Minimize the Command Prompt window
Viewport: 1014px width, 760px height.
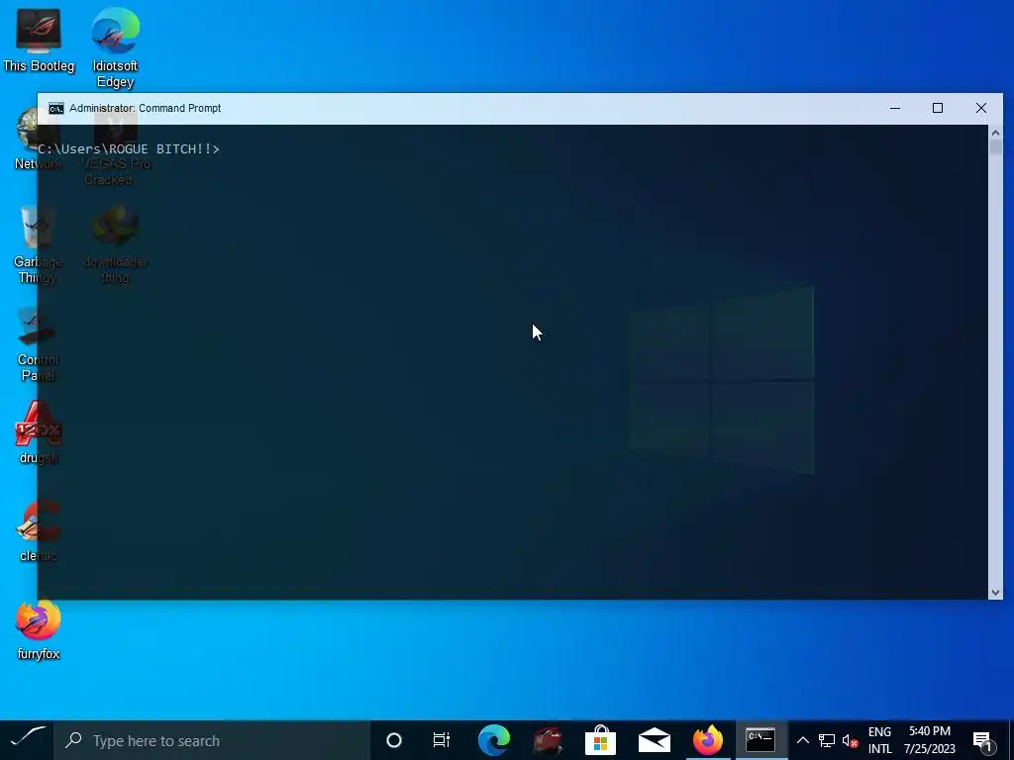[895, 108]
